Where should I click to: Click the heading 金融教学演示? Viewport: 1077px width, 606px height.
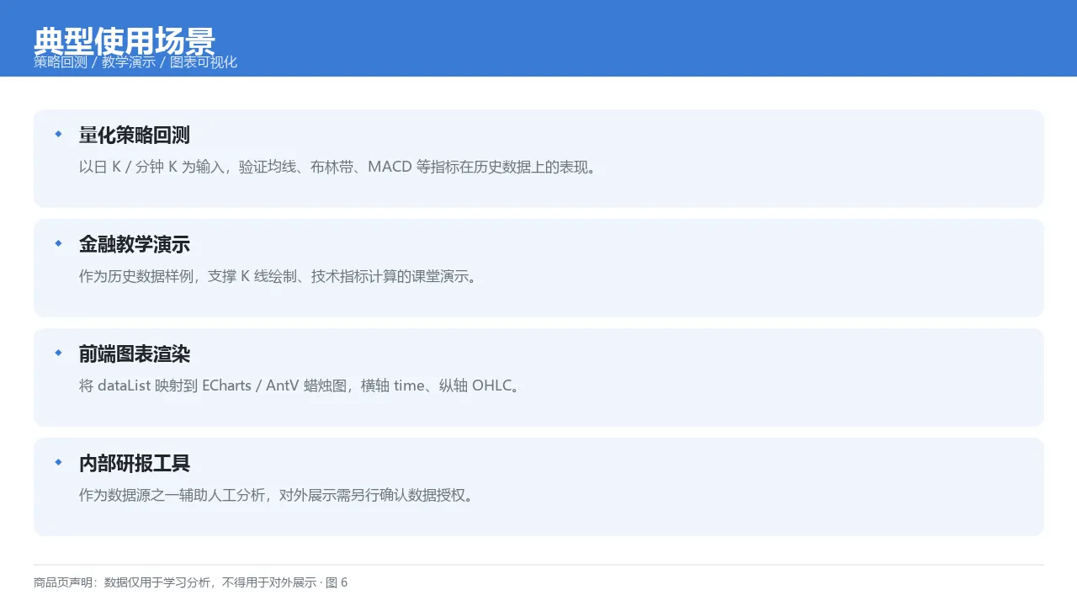[135, 245]
